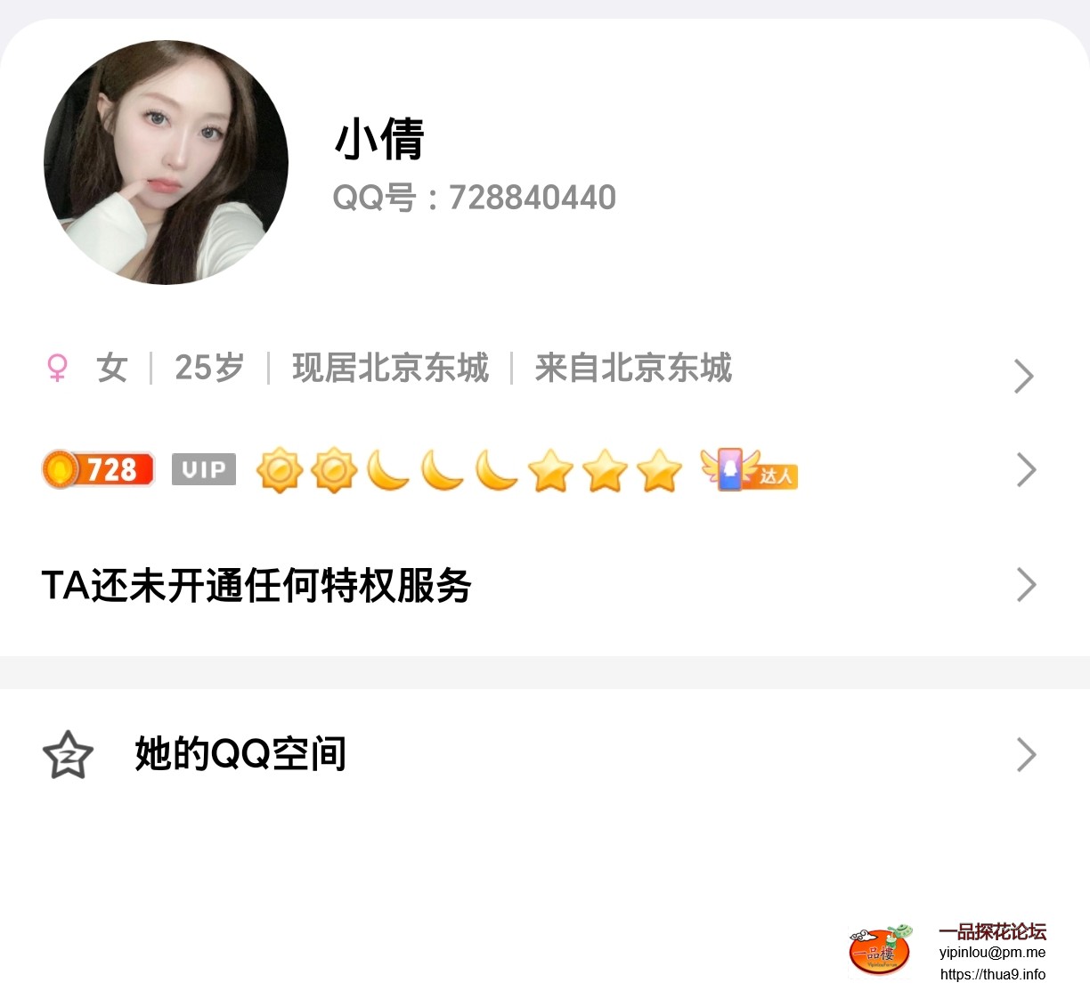Open the https://thua9.info link
The width and height of the screenshot is (1090, 999).
(x=993, y=974)
